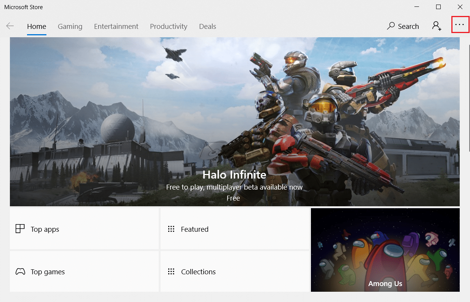Maximize the Microsoft Store window
The height and width of the screenshot is (302, 470).
(438, 7)
